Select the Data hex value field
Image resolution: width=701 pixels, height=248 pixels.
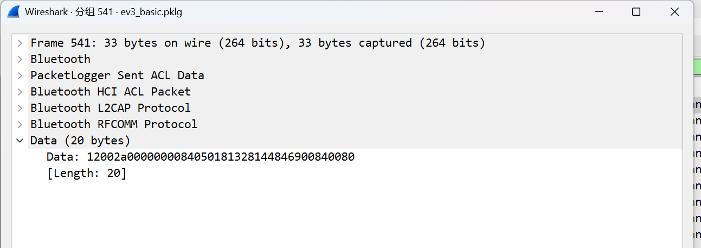pyautogui.click(x=201, y=157)
